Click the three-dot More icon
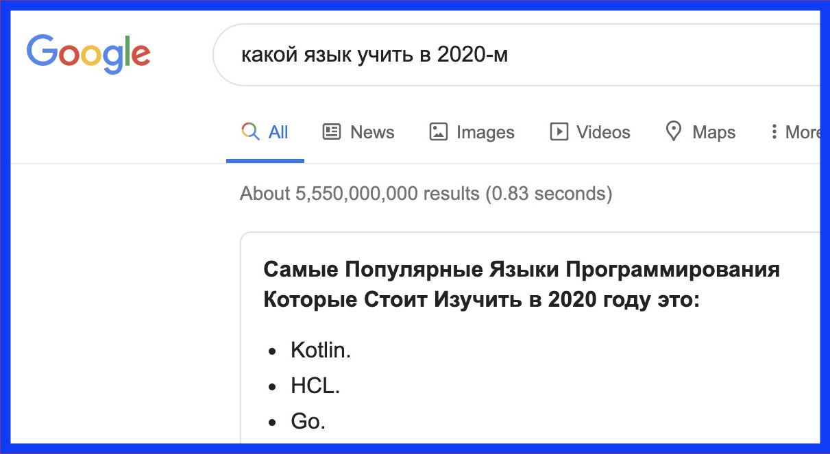This screenshot has width=830, height=454. tap(774, 131)
